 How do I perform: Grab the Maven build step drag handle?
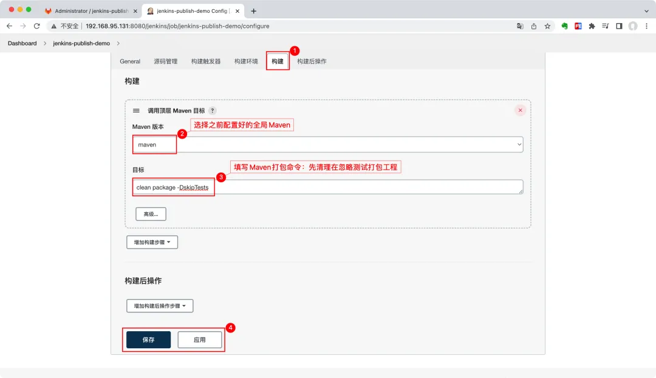point(136,111)
